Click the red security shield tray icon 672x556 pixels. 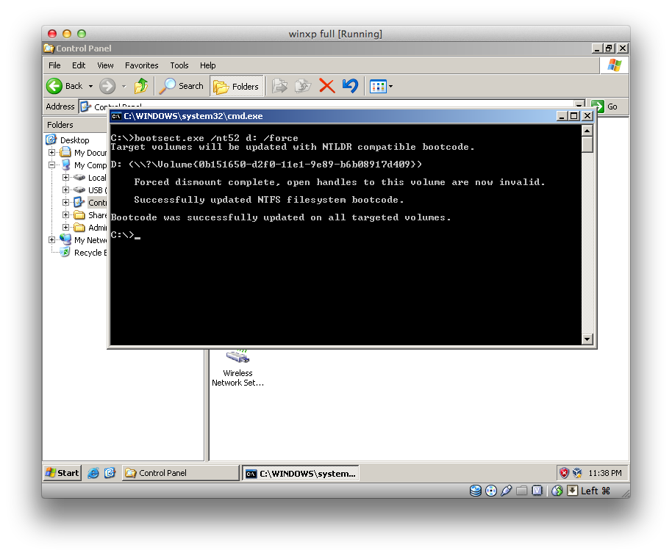[564, 473]
